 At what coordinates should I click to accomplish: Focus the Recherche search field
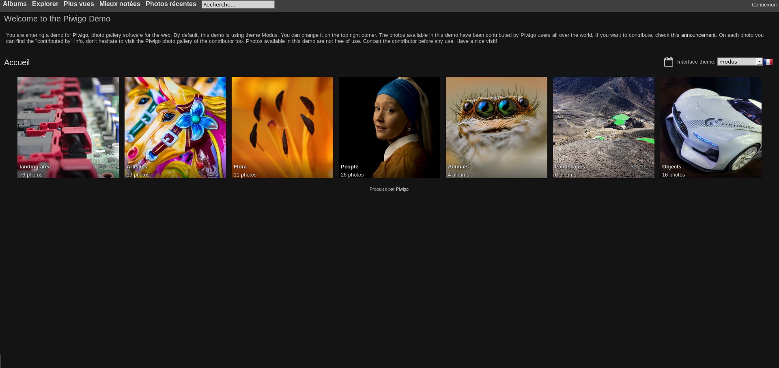tap(238, 4)
